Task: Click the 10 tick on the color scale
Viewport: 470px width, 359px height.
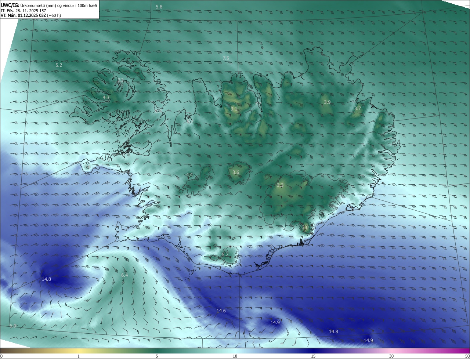Action: [235, 356]
